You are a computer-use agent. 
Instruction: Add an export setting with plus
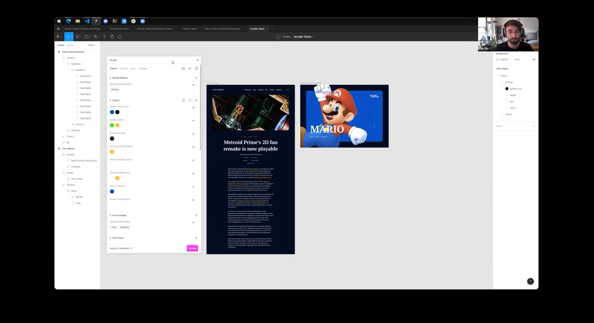pos(534,126)
